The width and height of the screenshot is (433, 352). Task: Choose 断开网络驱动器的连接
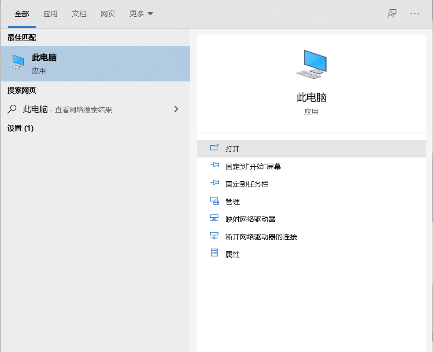click(x=311, y=237)
